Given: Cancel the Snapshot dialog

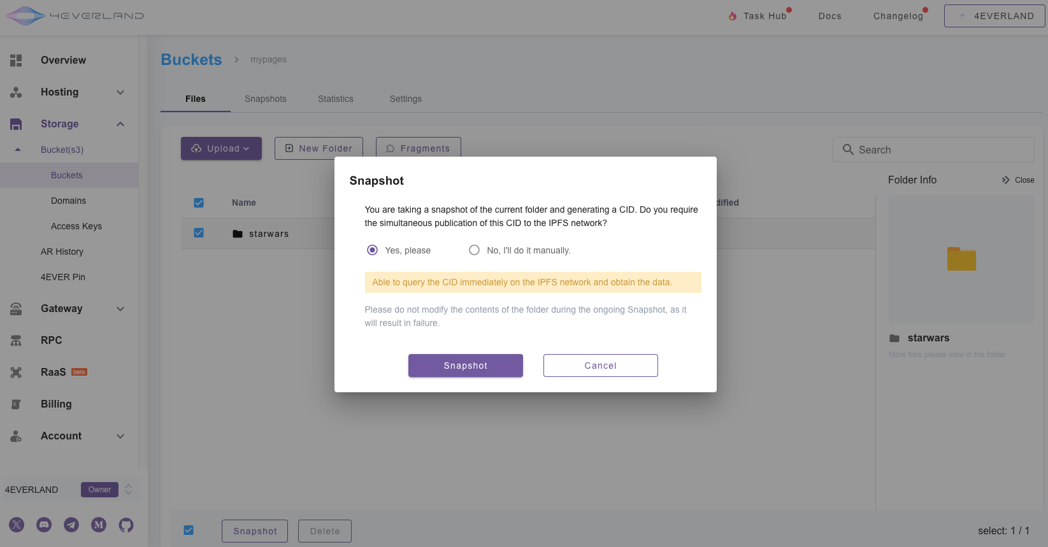Looking at the screenshot, I should [x=600, y=366].
